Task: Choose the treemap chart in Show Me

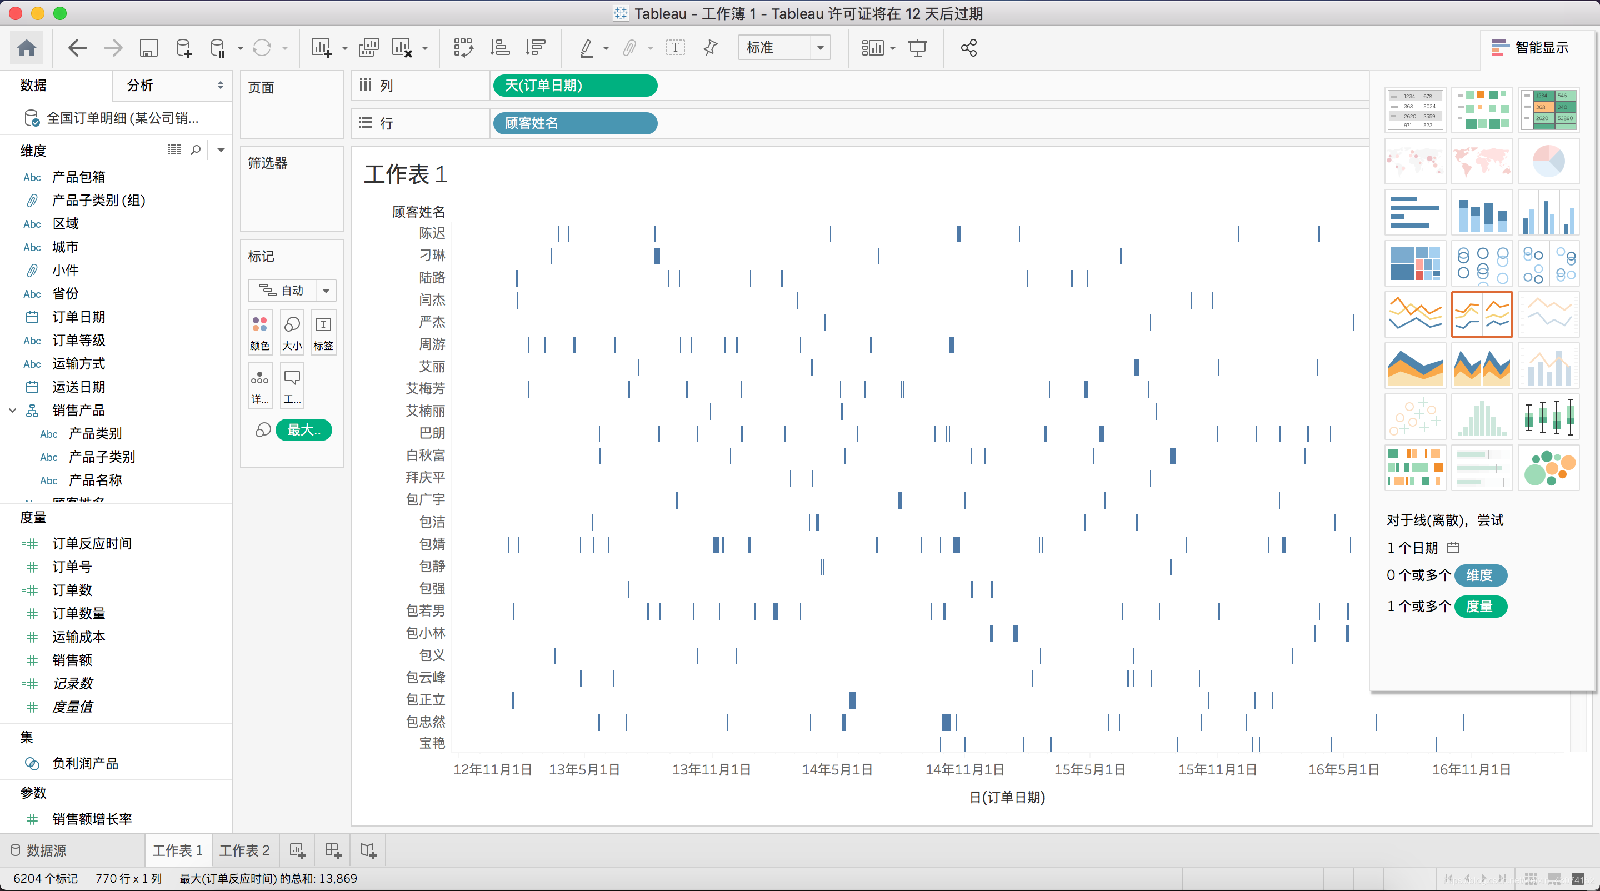Action: 1416,263
